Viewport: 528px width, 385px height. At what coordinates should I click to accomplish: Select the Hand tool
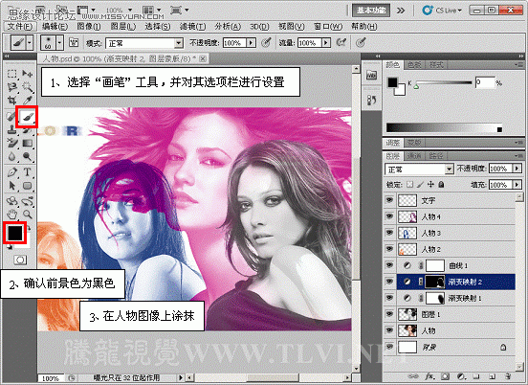pyautogui.click(x=12, y=214)
